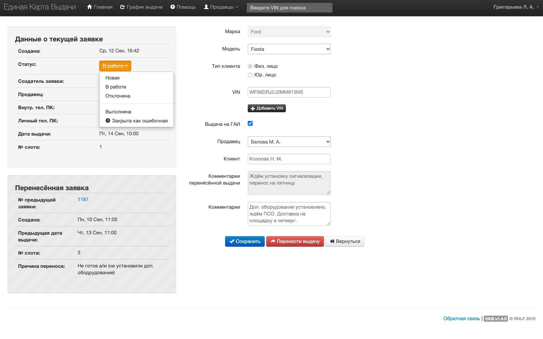Screen dimensions: 543x339
Task: Collapse the В работе status dropdown button
Action: [115, 66]
